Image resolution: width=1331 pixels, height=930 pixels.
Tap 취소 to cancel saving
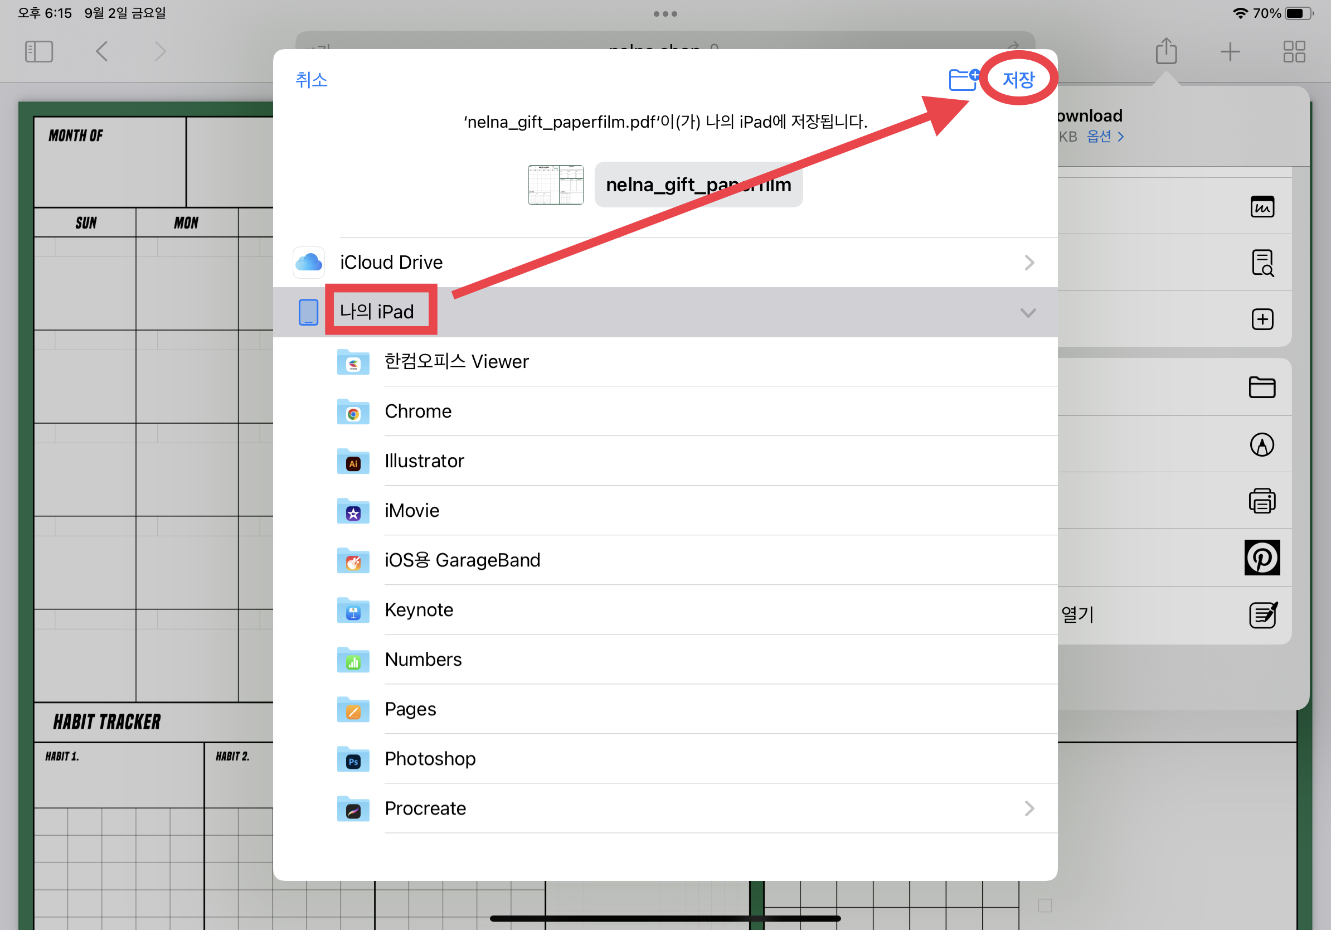pyautogui.click(x=312, y=79)
